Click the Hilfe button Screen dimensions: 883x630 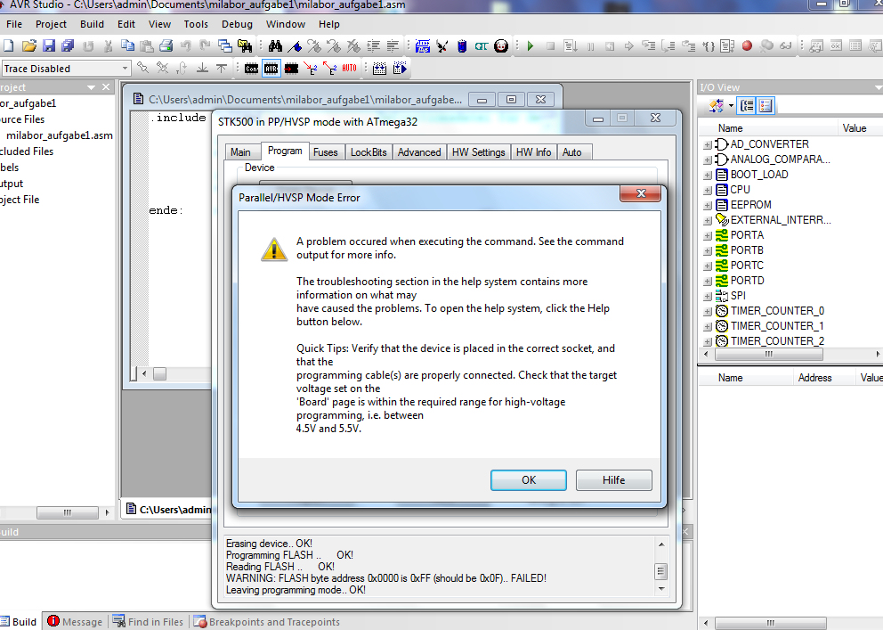(x=614, y=480)
